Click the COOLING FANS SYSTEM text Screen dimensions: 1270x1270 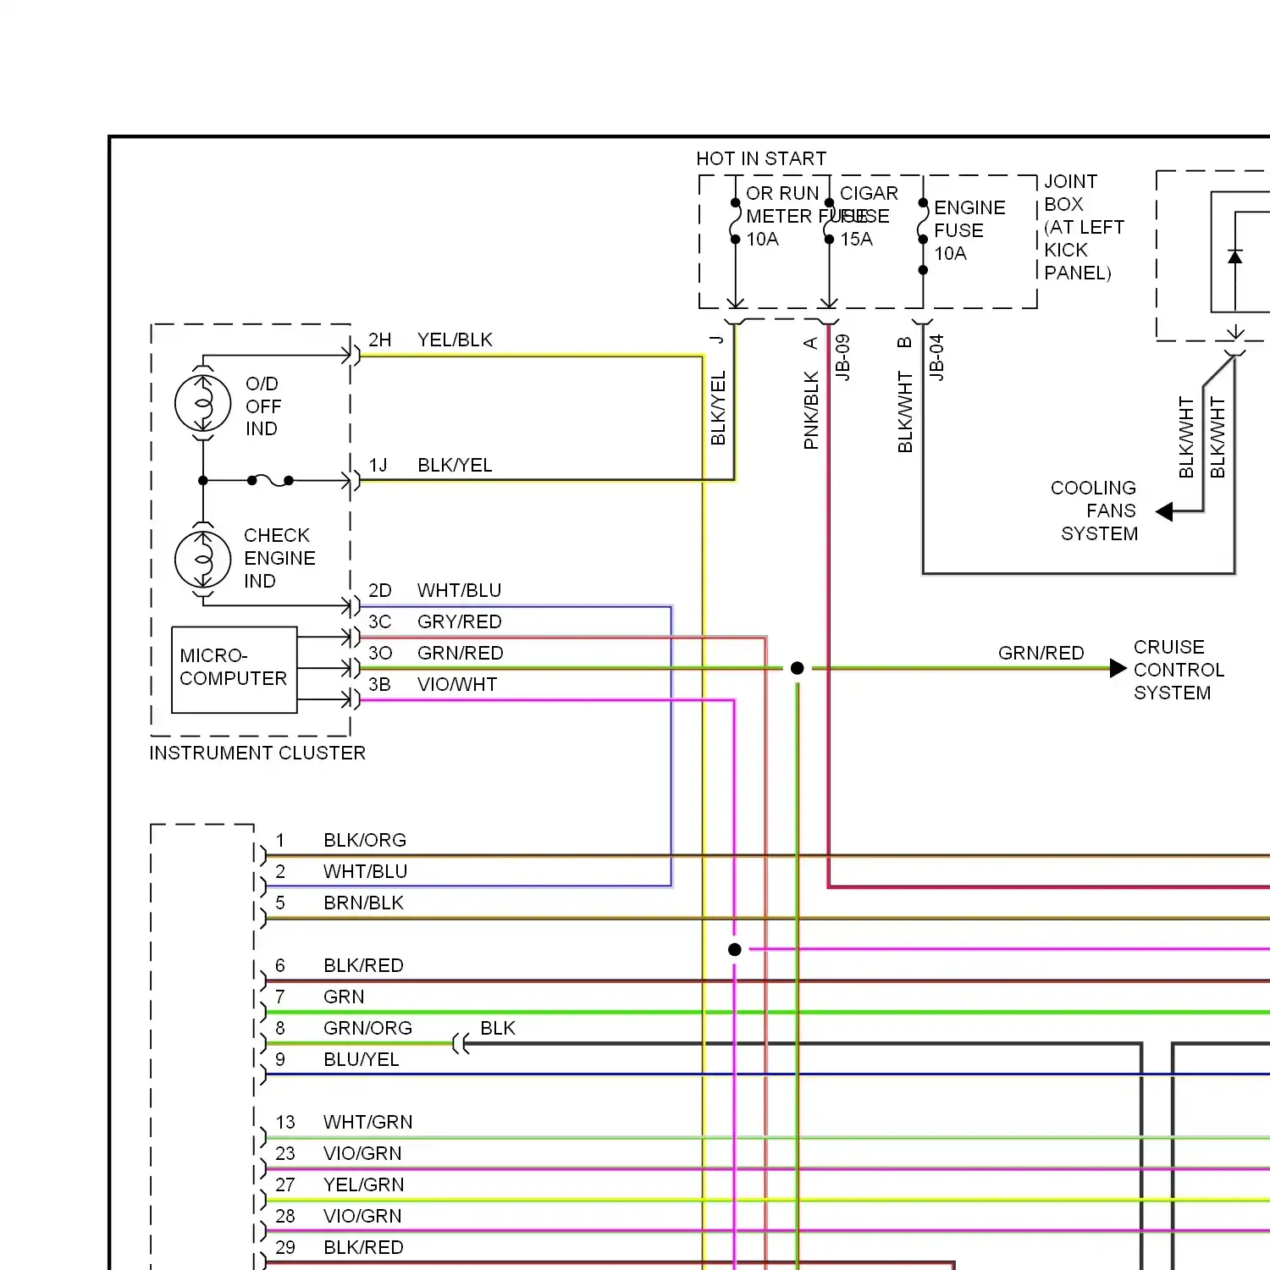[x=1095, y=511]
